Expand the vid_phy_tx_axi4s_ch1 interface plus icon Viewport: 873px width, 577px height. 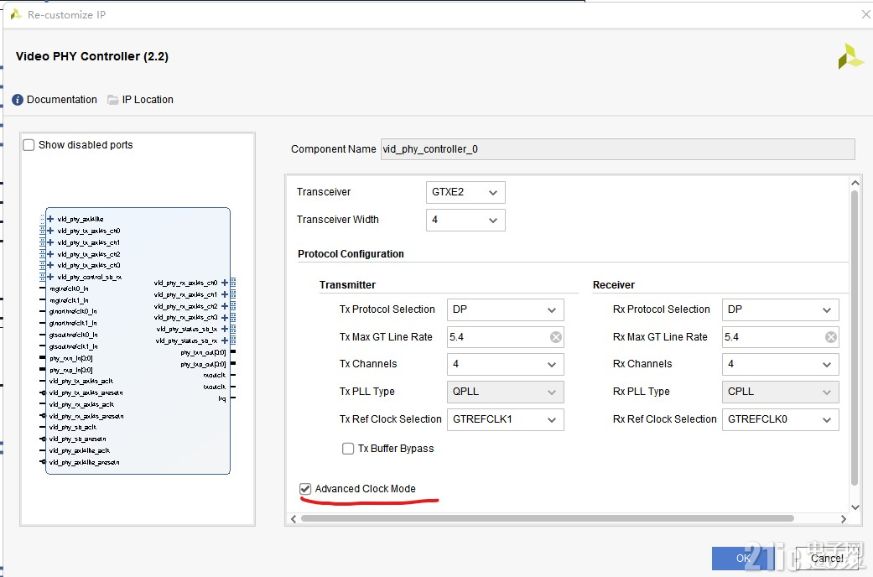[x=50, y=242]
